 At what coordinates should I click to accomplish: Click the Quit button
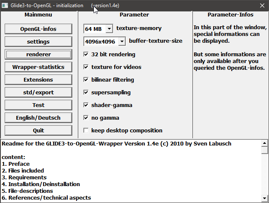[x=38, y=130]
